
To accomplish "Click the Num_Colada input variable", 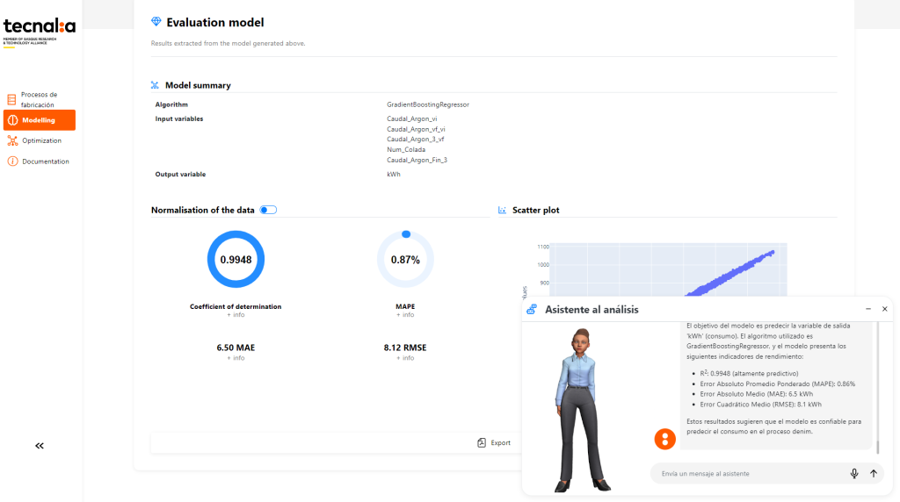I will (x=406, y=149).
